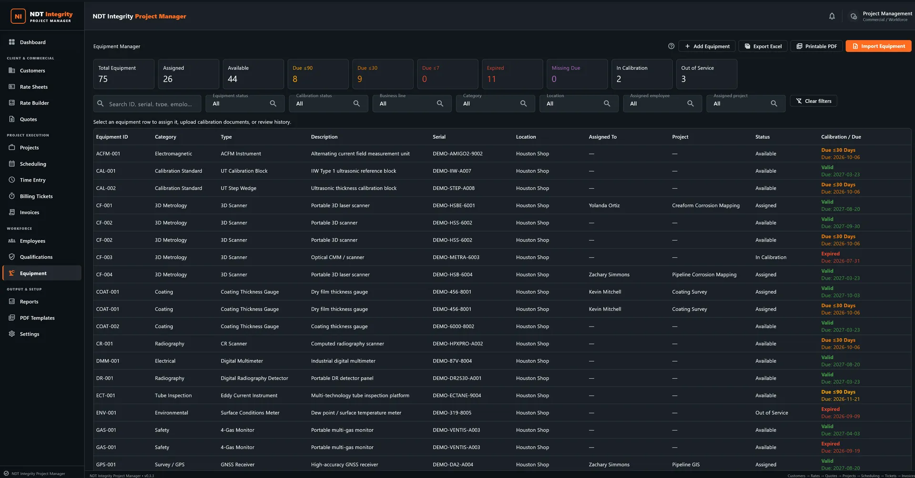Select the ENV-001 equipment row
This screenshot has width=915, height=478.
pyautogui.click(x=502, y=413)
